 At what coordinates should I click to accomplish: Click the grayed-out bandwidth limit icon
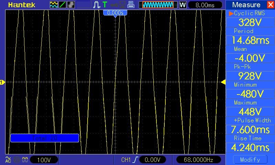[x=16, y=160]
